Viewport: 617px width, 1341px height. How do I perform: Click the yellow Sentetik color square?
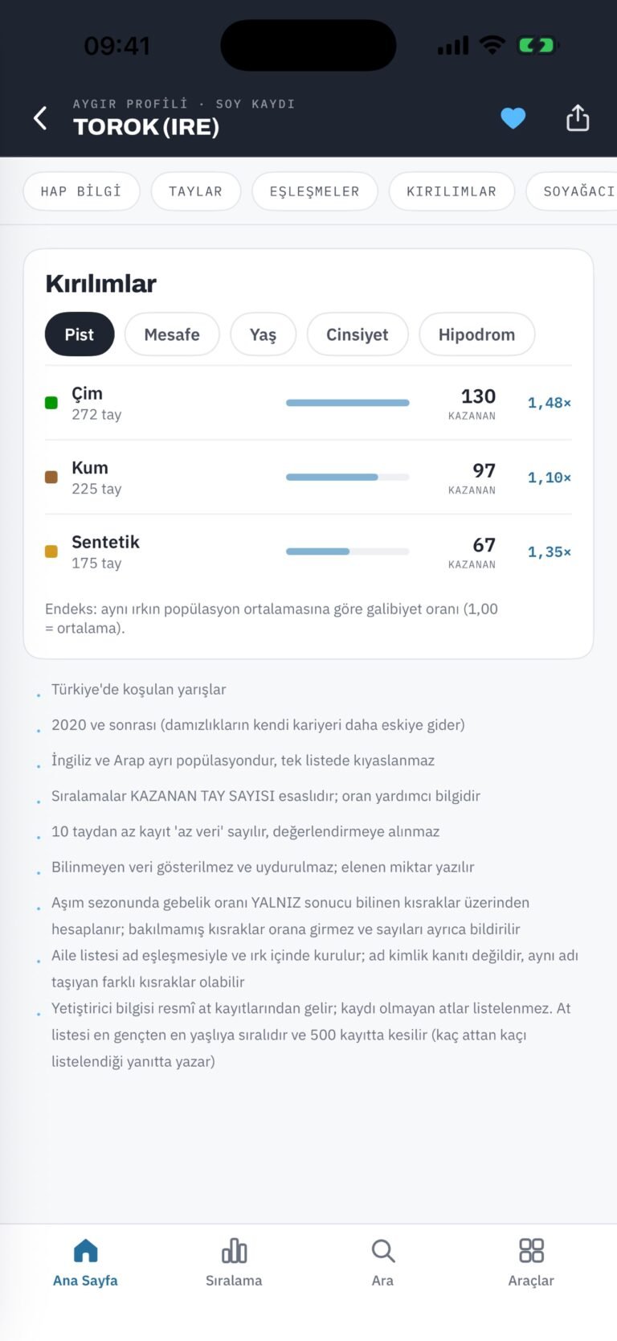coord(51,552)
